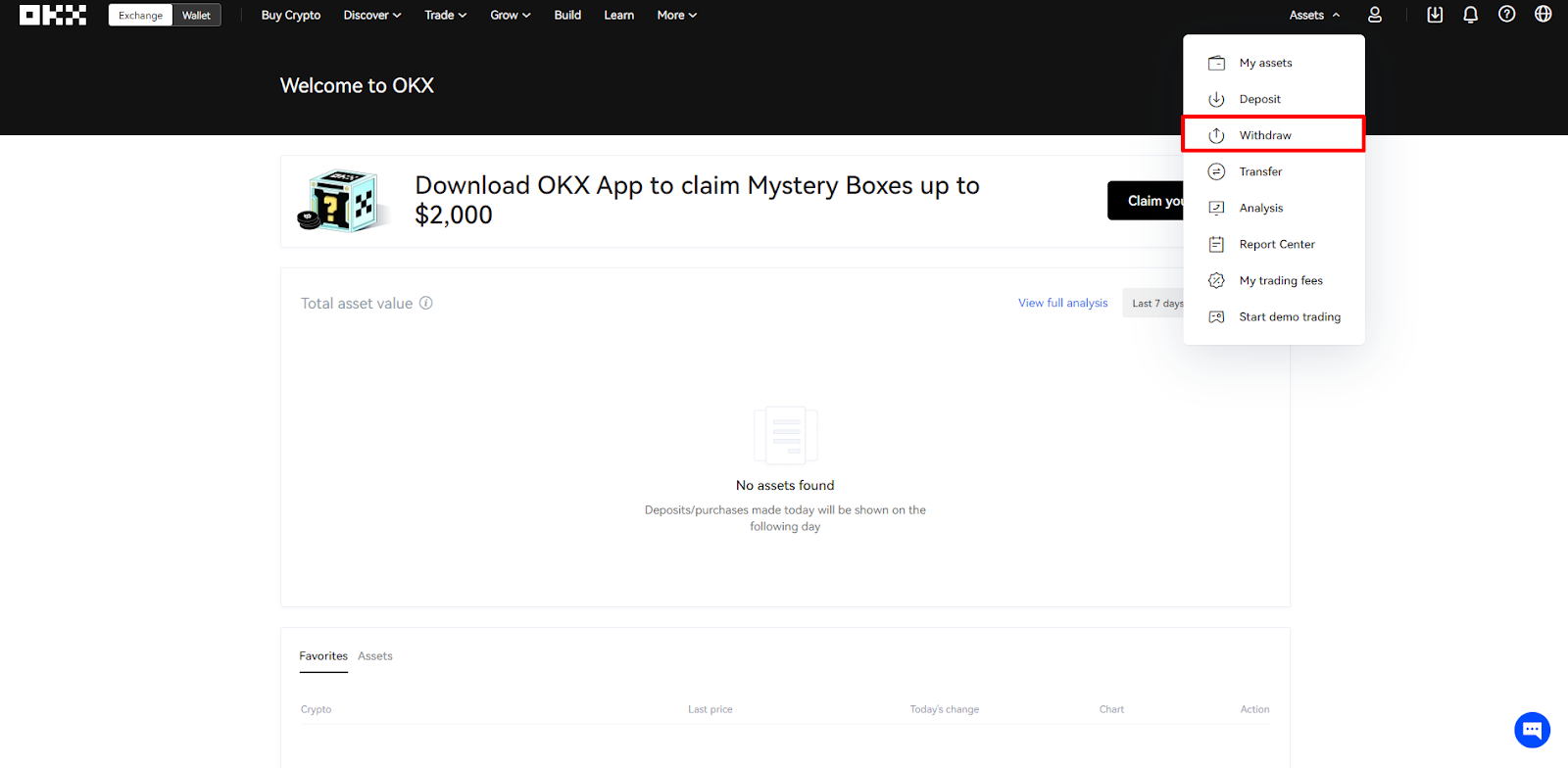Expand the More dropdown

point(677,15)
